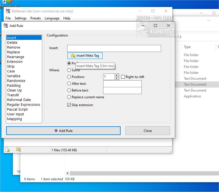Click the Application type row in Explorer

click(192, 96)
